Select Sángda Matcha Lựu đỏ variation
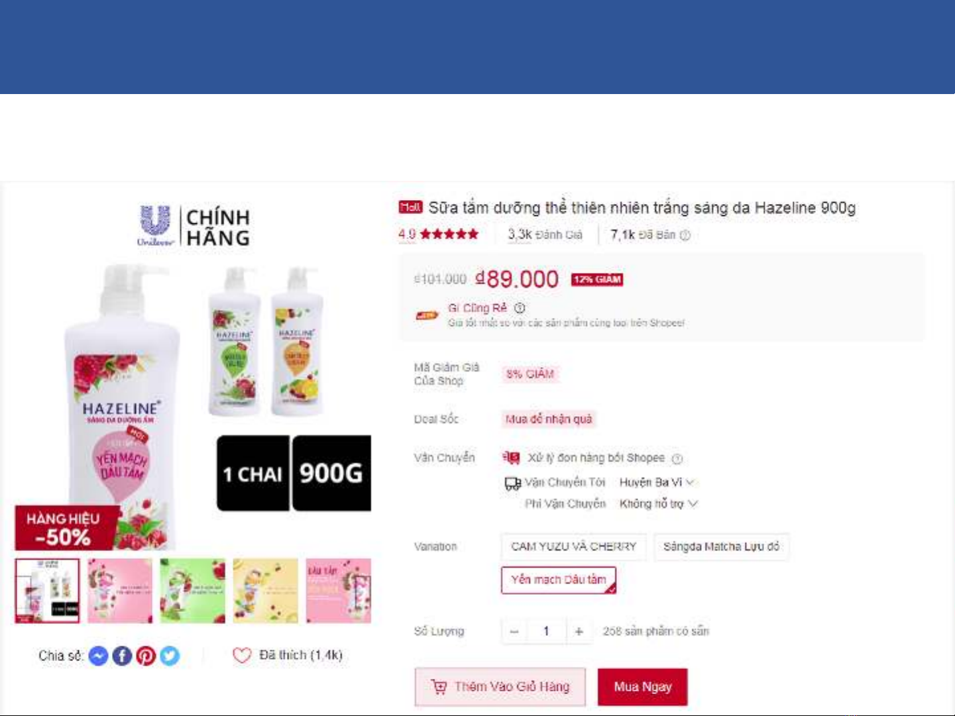The width and height of the screenshot is (955, 716). [x=721, y=546]
